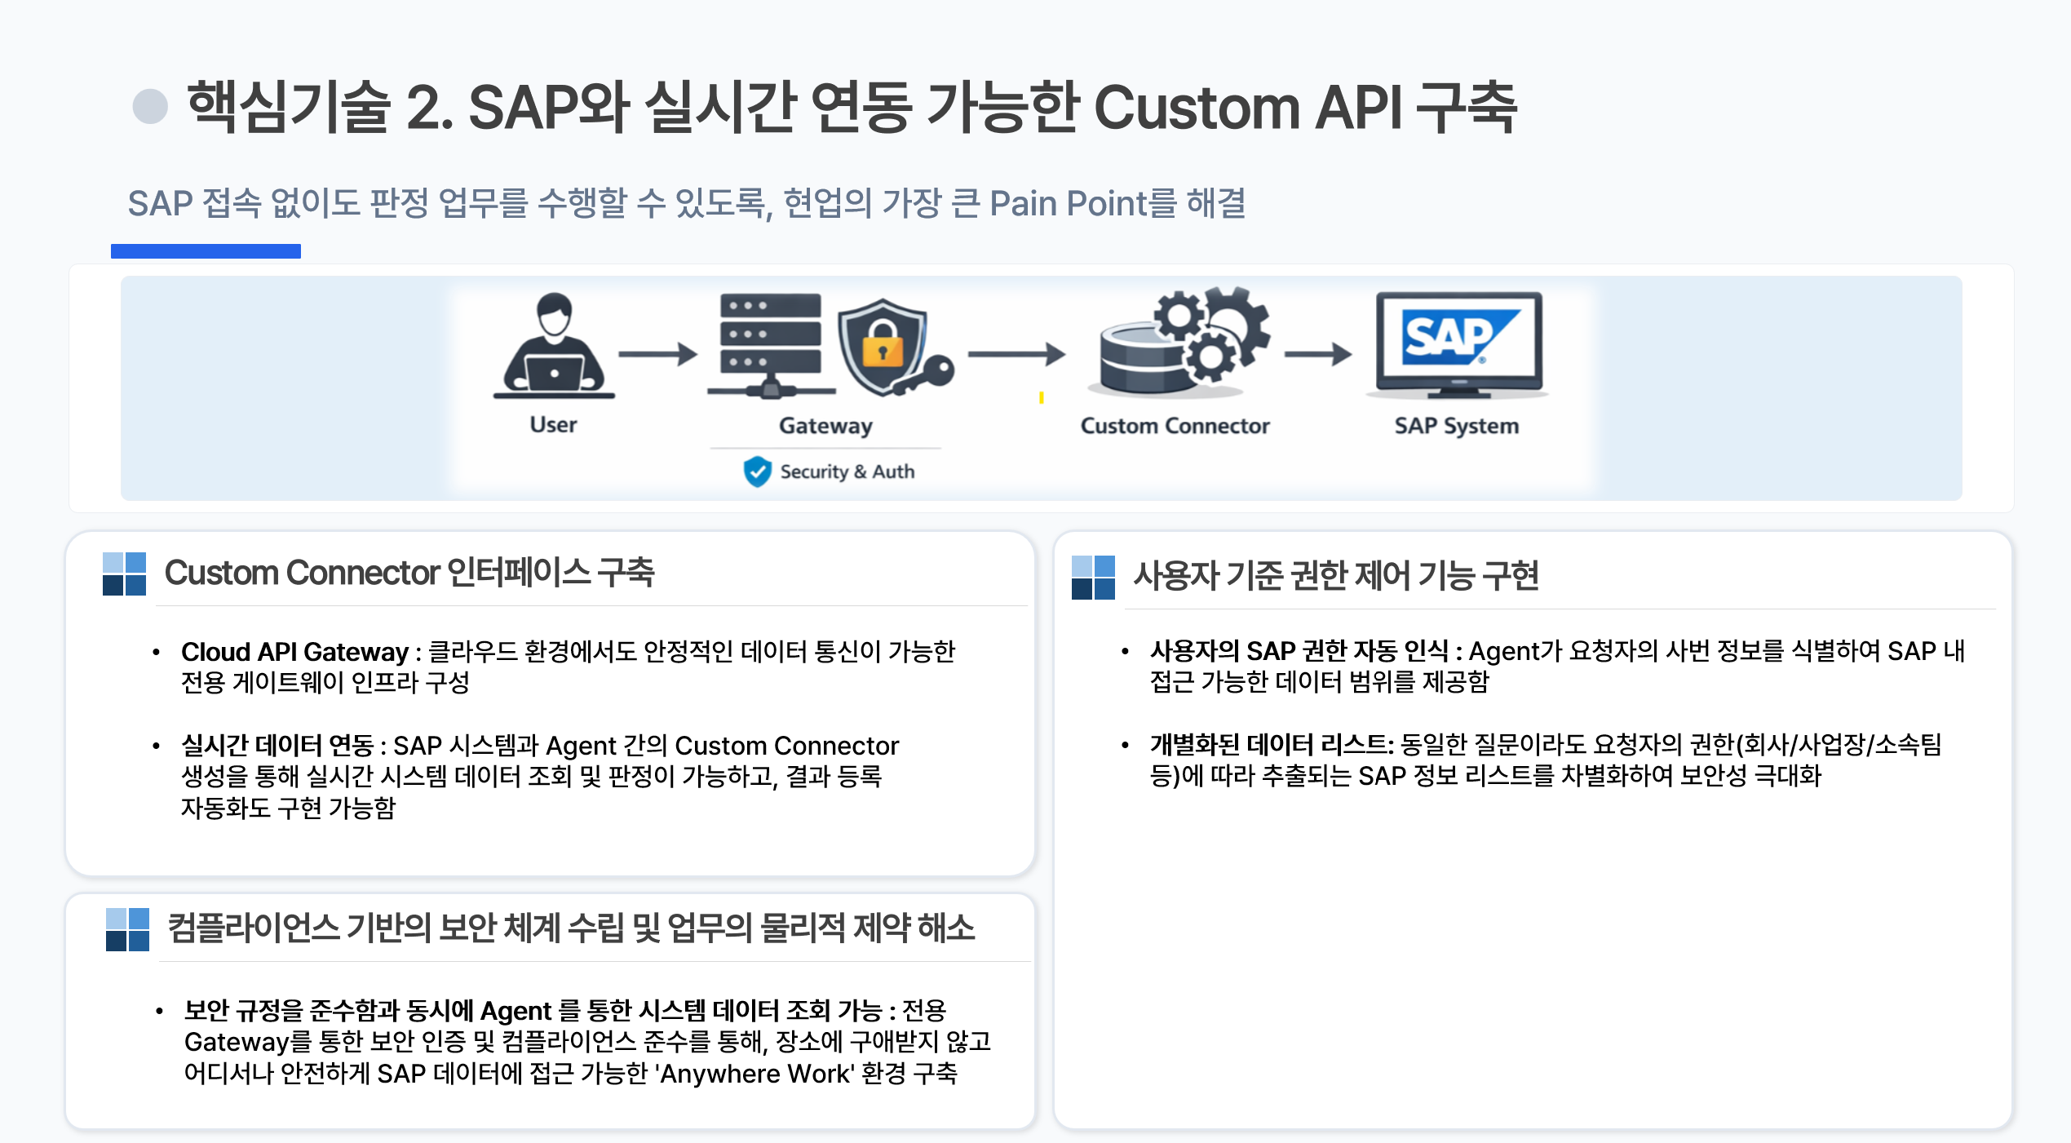Click the grid icon beside 사용자 기준 권한 제어 기능 구현
The width and height of the screenshot is (2071, 1143).
pyautogui.click(x=1093, y=578)
